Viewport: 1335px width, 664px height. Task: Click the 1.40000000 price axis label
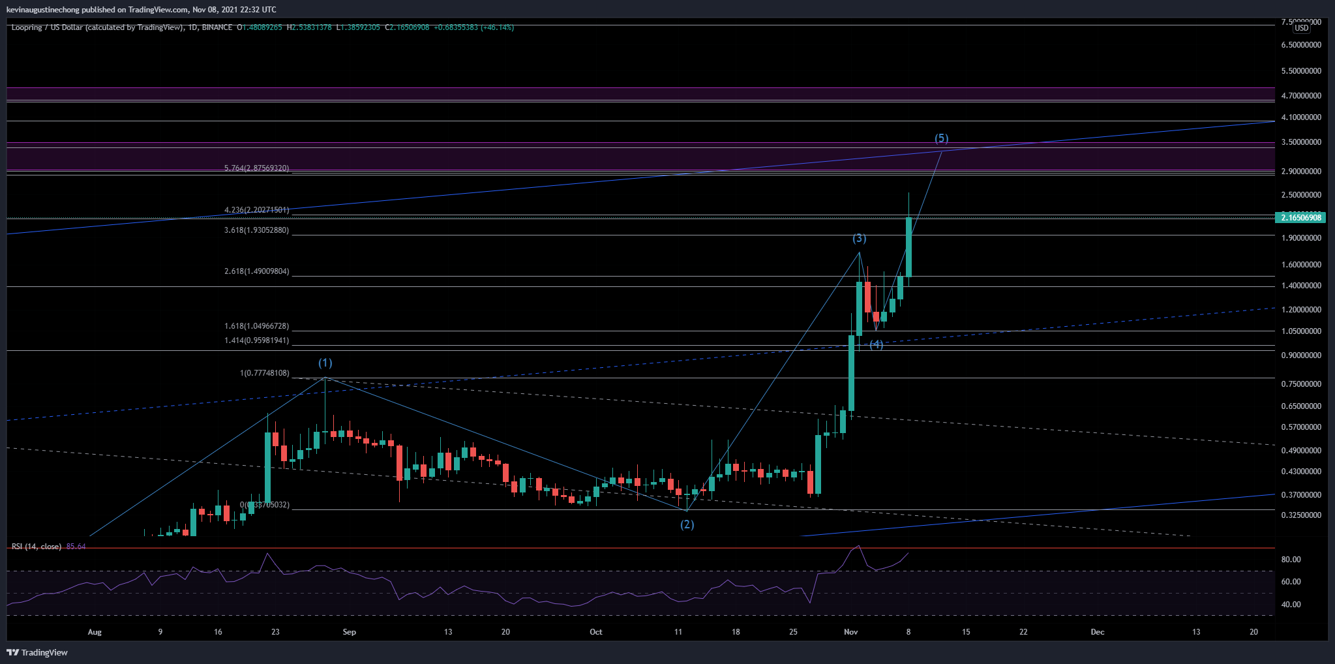point(1301,286)
